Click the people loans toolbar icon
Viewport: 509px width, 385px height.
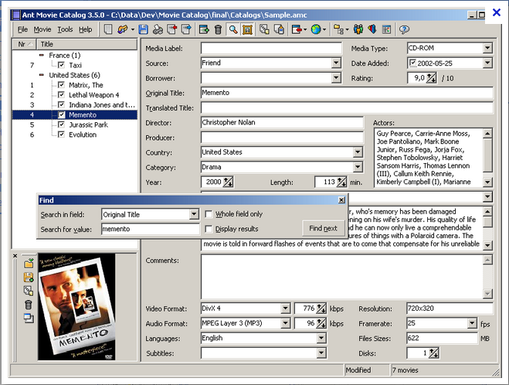[358, 29]
